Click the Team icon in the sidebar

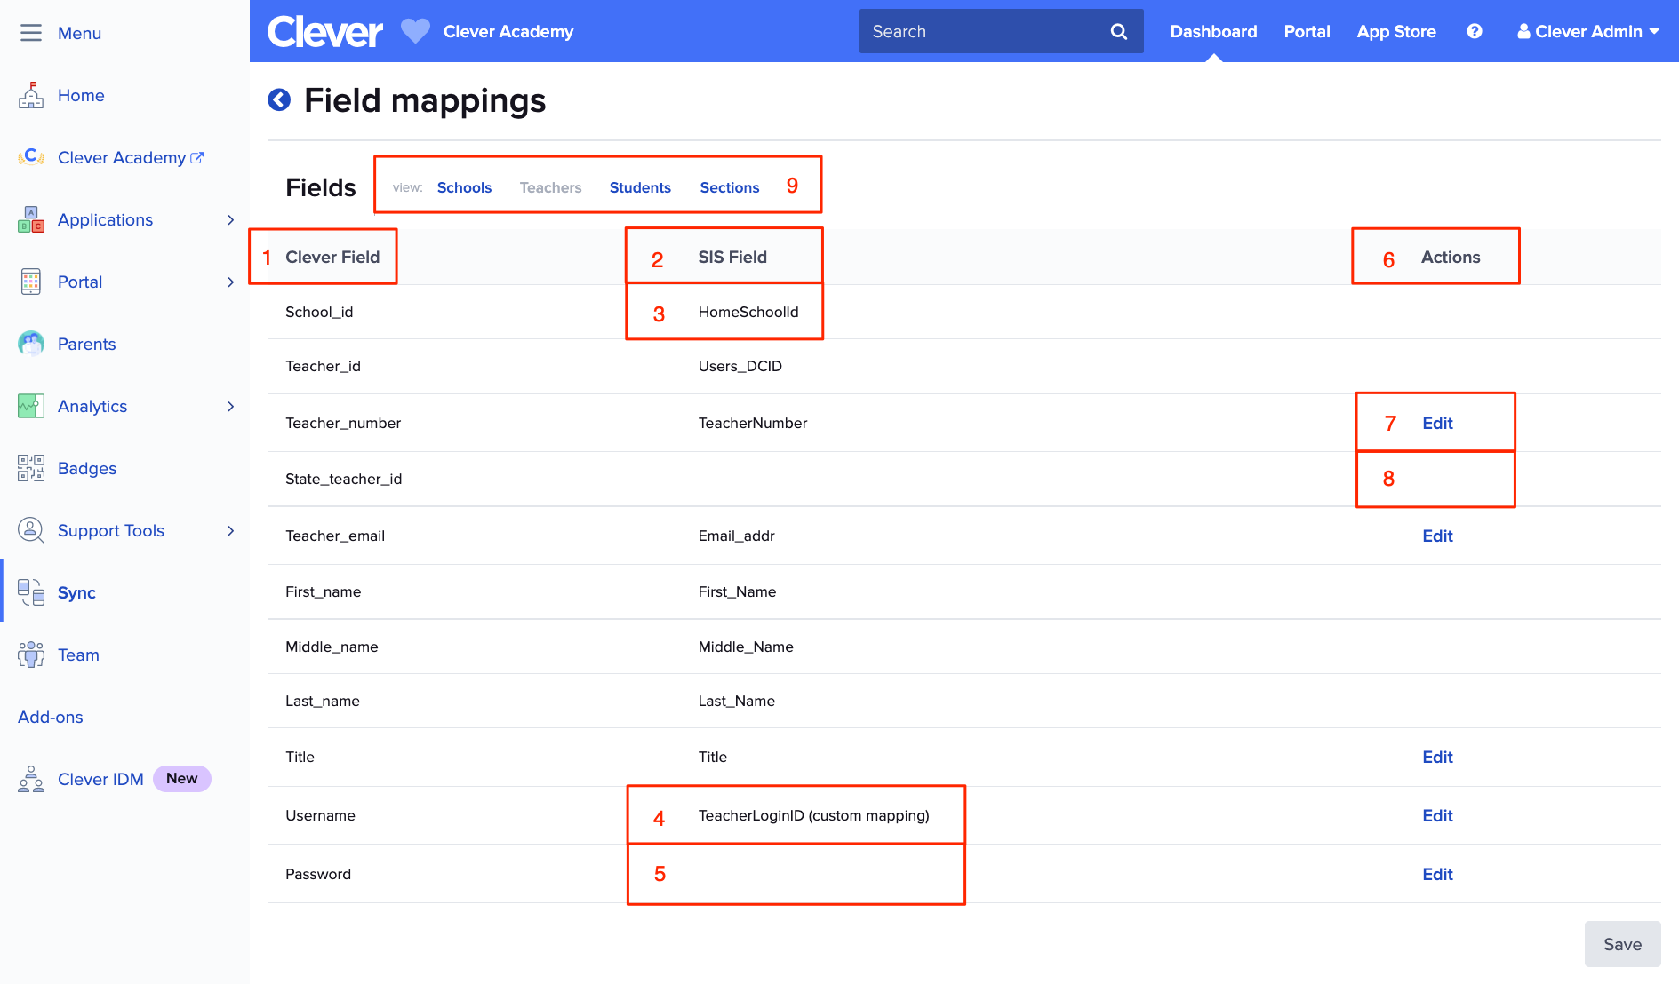click(31, 655)
